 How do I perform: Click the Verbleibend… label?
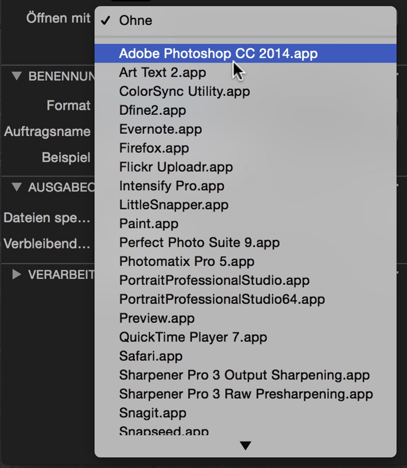click(47, 243)
